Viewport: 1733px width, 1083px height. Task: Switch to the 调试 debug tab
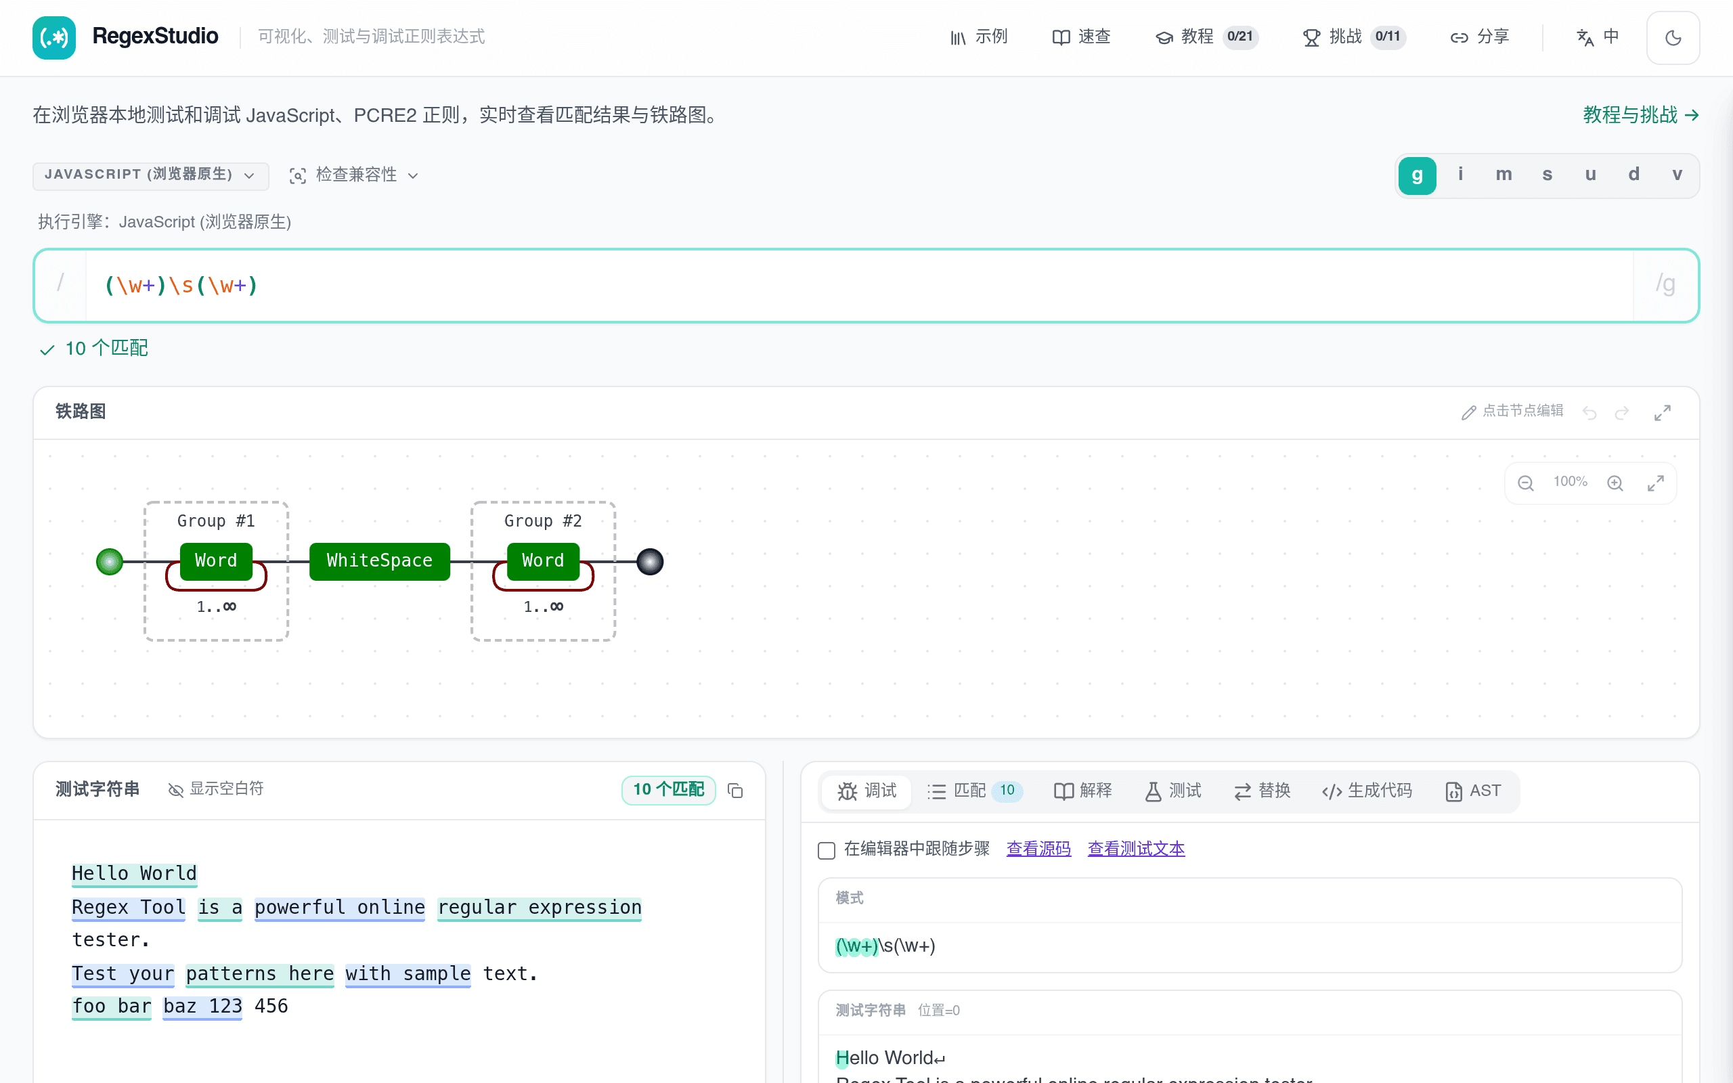[866, 791]
